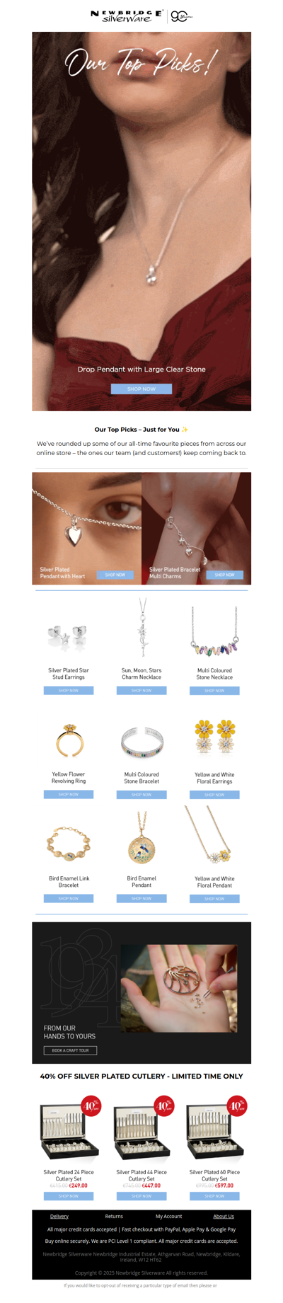Shop the Silver Plated Bracelet Multi Charms
Viewport: 283px width, 1303px height.
point(225,575)
